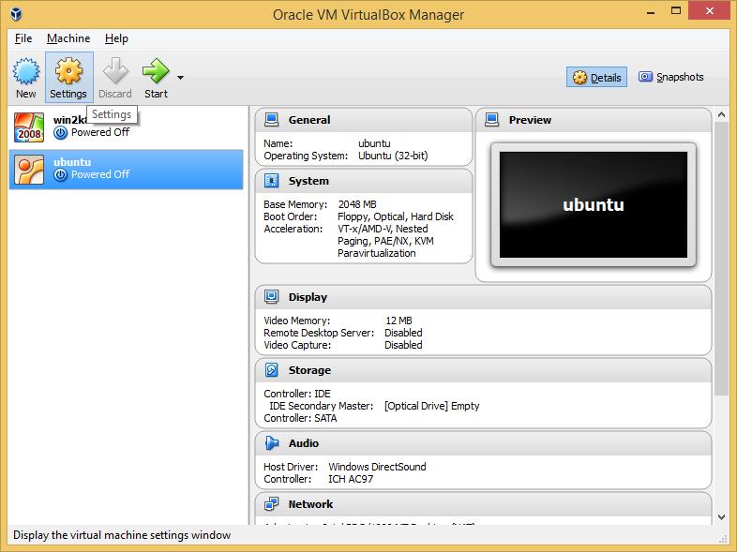Viewport: 737px width, 552px height.
Task: Click Remote Desktop Server 'Disabled' value
Action: (403, 333)
